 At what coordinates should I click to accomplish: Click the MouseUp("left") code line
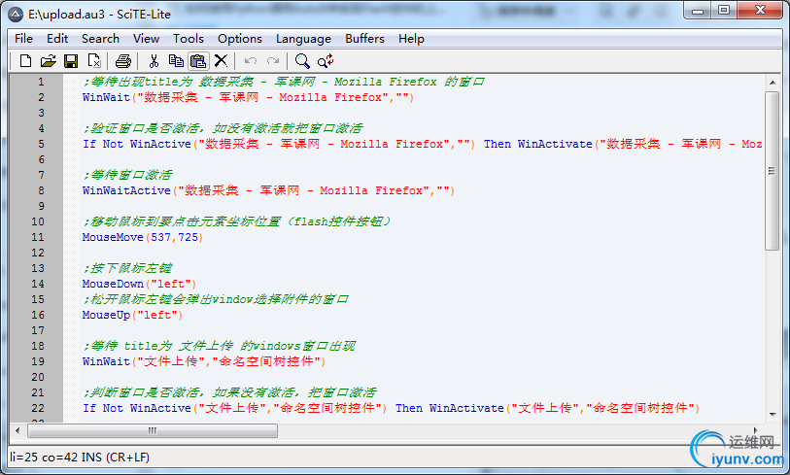pos(132,316)
